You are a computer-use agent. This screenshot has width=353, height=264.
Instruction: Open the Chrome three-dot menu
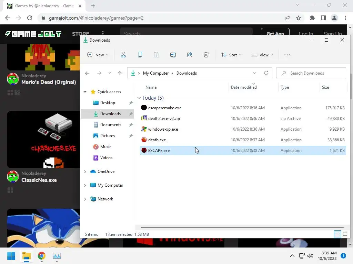click(x=345, y=18)
